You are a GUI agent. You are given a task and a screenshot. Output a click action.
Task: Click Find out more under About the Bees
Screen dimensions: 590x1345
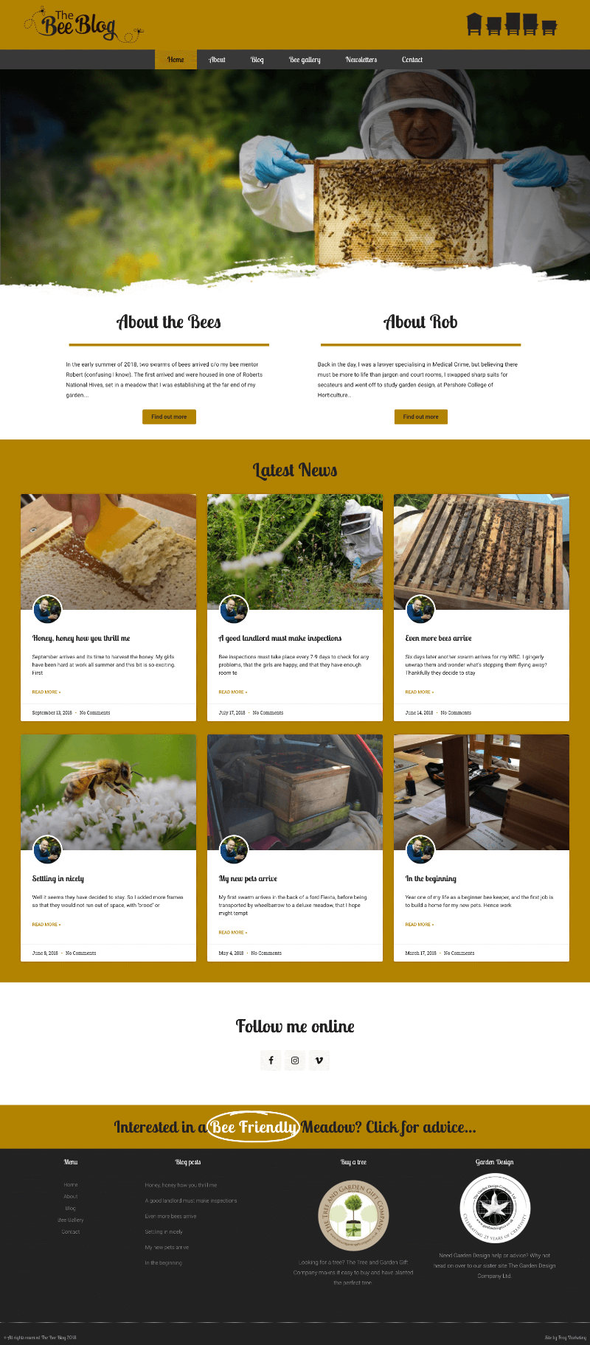point(169,417)
